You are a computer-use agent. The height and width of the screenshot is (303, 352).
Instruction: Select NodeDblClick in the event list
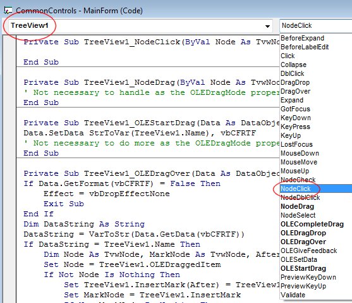(300, 197)
